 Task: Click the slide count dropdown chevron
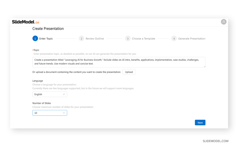coord(64,113)
